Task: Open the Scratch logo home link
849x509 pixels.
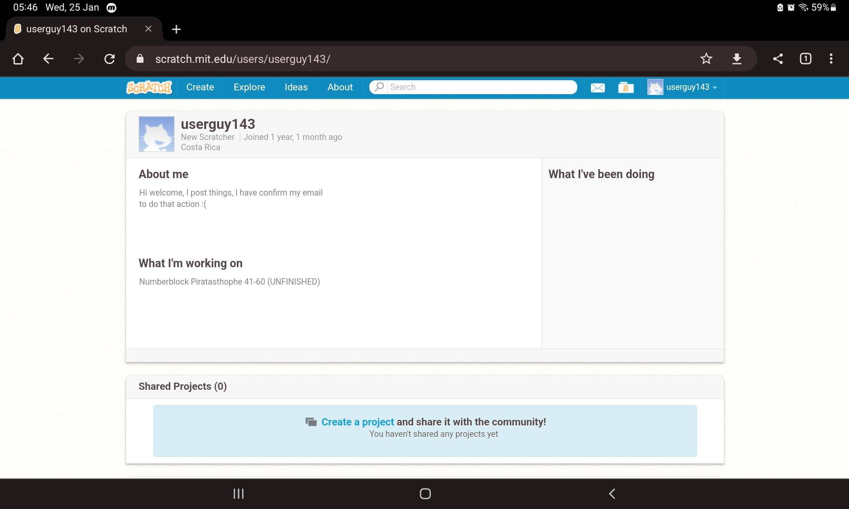Action: pyautogui.click(x=149, y=87)
